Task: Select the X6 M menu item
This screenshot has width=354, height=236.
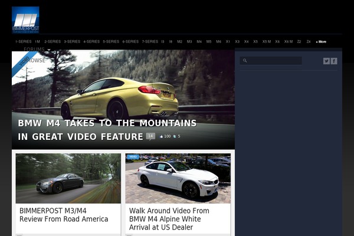Action: [x=289, y=41]
